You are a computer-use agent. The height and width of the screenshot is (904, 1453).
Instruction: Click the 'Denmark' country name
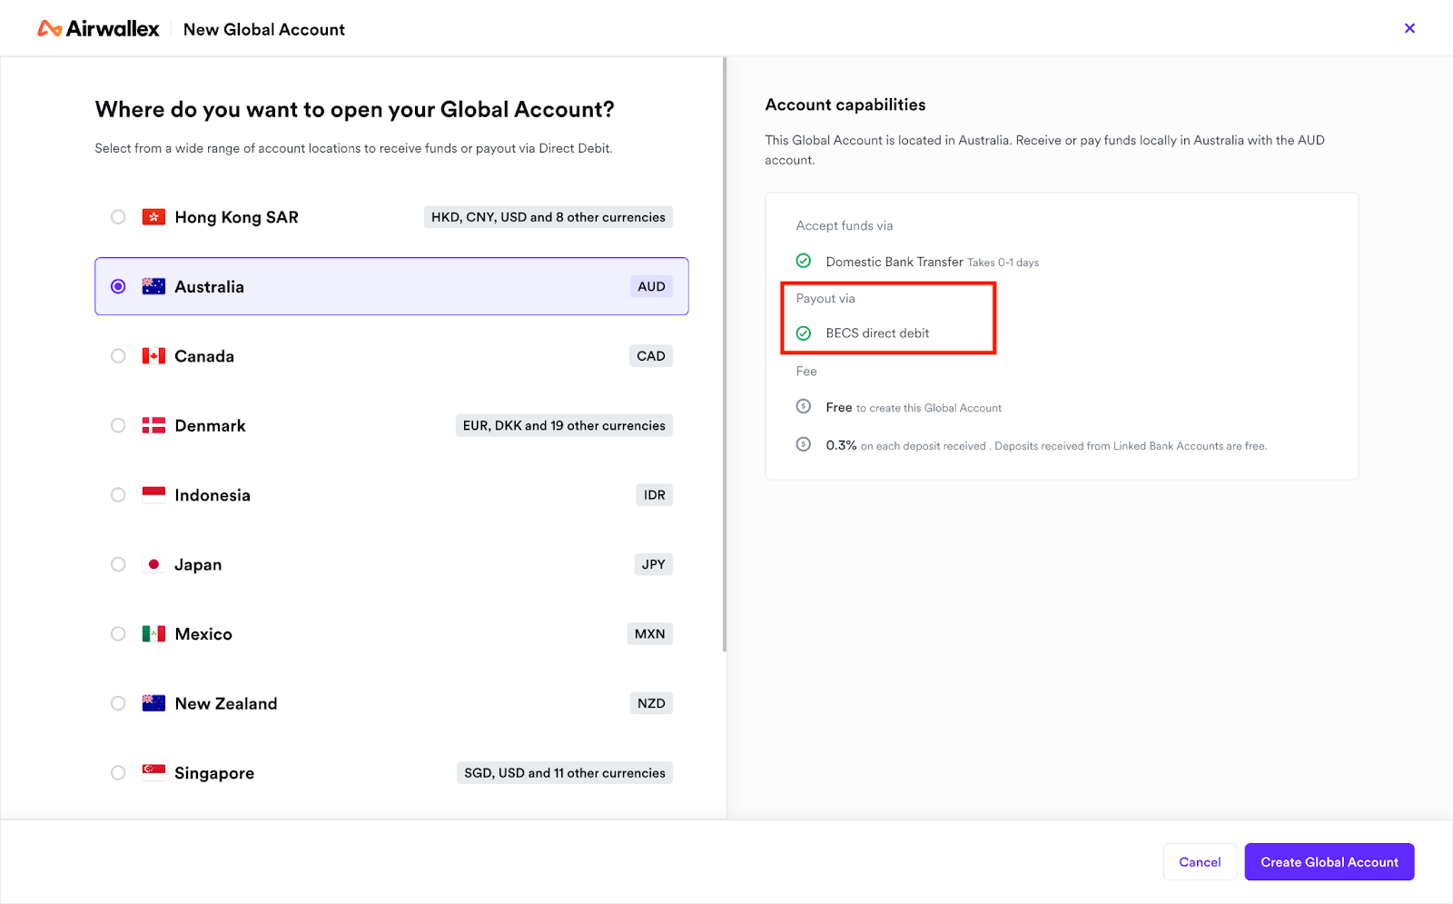click(x=210, y=425)
